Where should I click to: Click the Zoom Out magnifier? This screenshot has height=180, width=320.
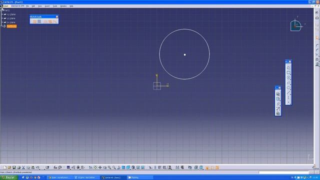[114, 167]
